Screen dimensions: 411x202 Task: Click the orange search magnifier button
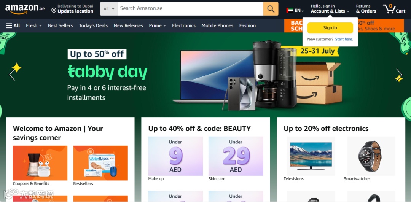click(x=271, y=9)
